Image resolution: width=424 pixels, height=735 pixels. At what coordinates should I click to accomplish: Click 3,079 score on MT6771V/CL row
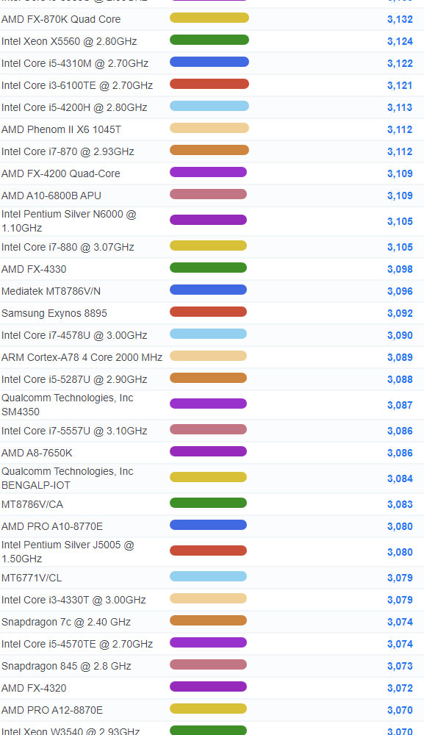(400, 578)
